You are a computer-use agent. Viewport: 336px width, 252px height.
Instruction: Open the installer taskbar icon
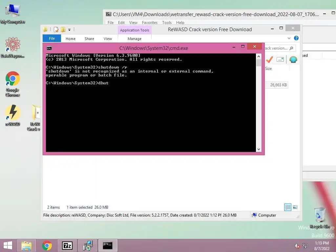88,245
